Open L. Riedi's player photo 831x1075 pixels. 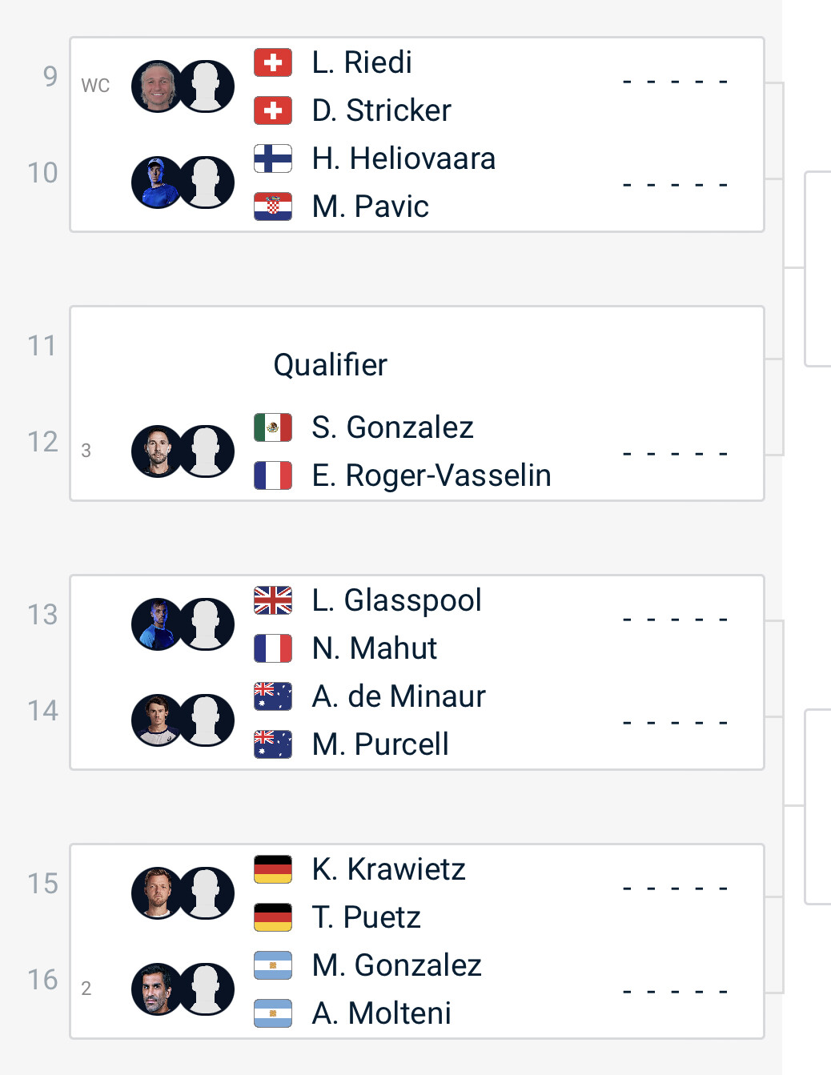point(157,86)
